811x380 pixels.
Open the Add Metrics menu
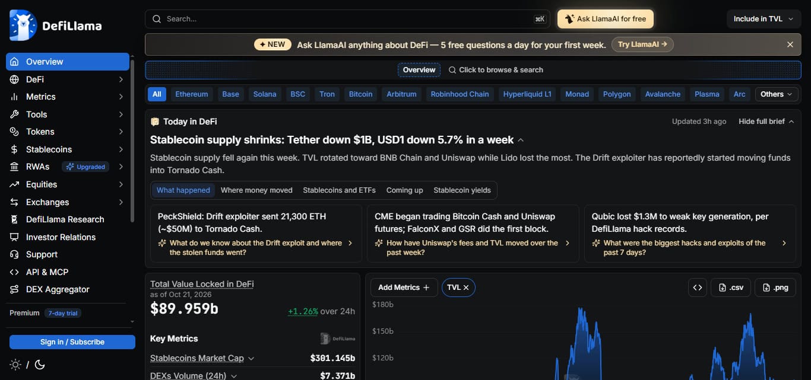tap(404, 288)
